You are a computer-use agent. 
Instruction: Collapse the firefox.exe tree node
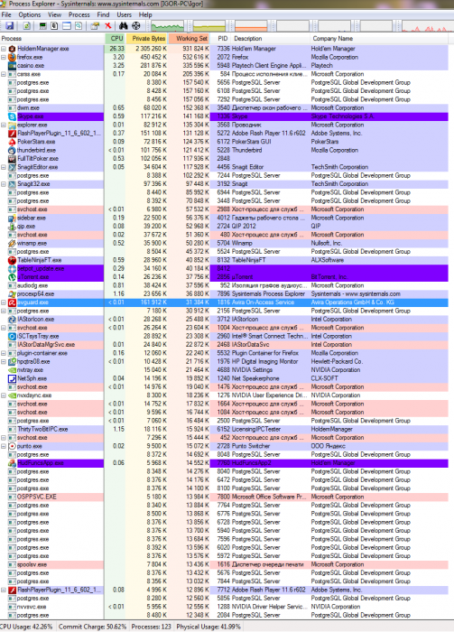coord(4,57)
